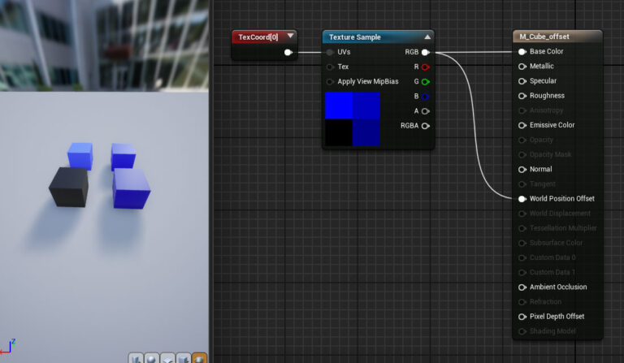624x363 pixels.
Task: Click the red R output pin
Action: [425, 67]
